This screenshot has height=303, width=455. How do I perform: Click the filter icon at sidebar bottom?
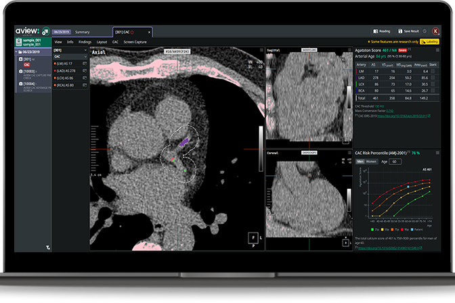tap(47, 248)
